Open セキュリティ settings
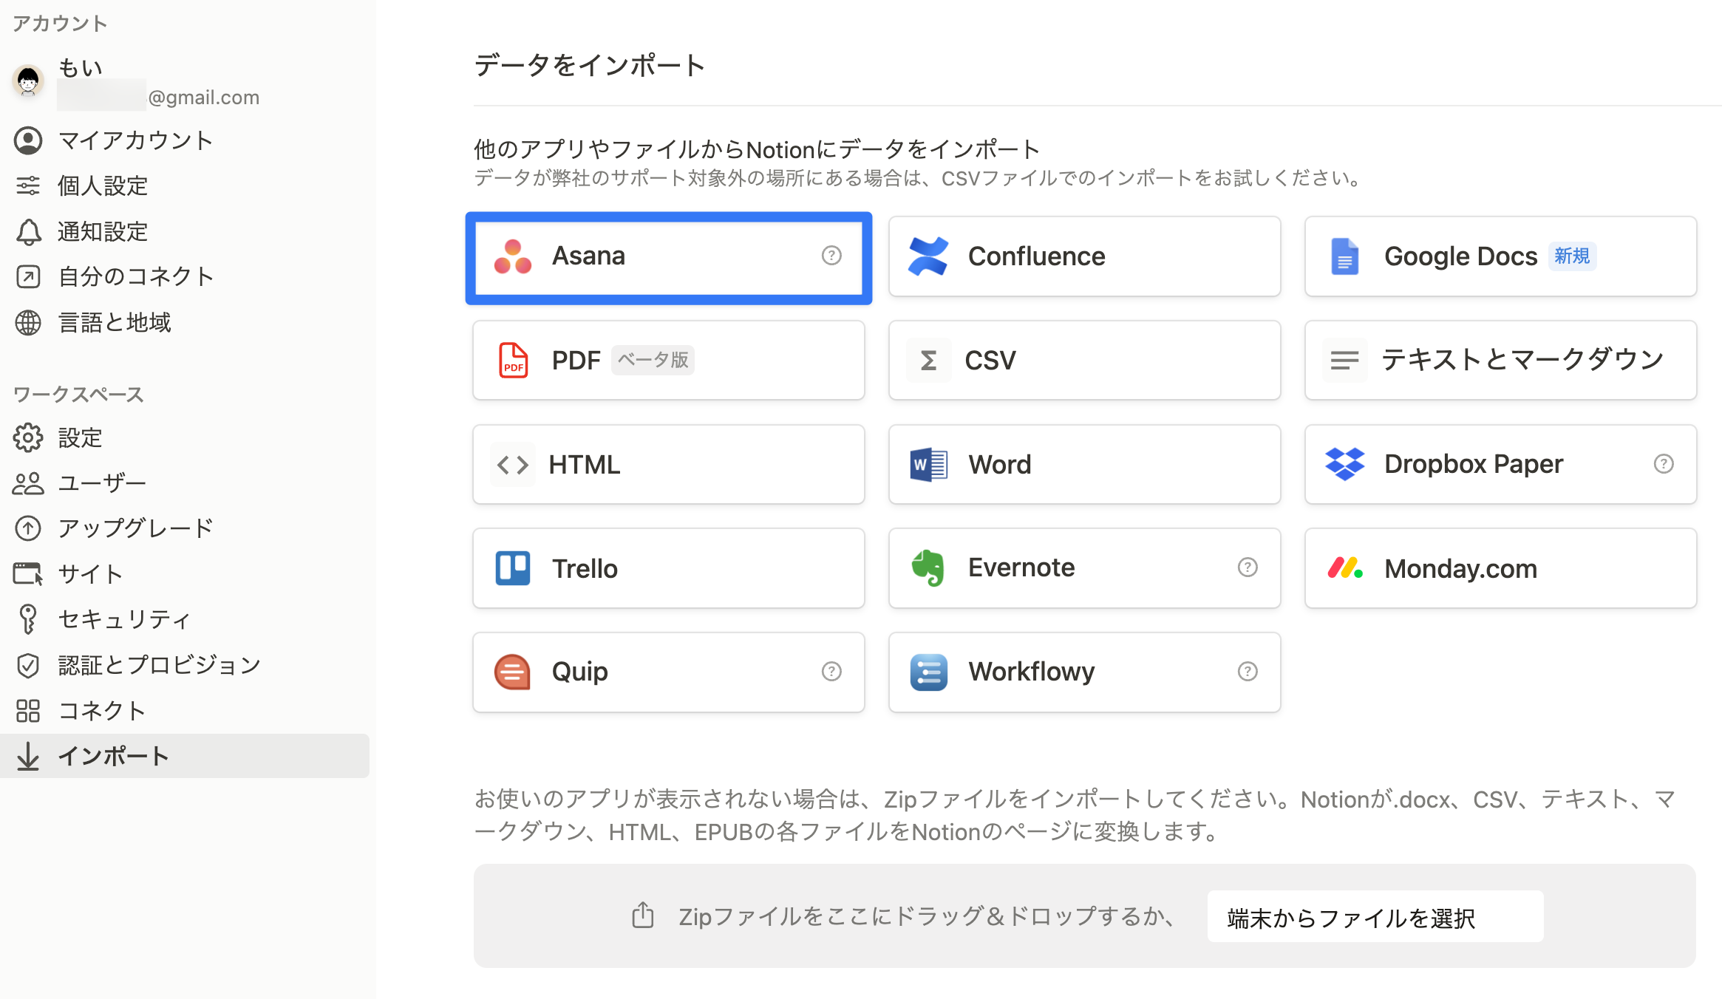 [x=185, y=619]
